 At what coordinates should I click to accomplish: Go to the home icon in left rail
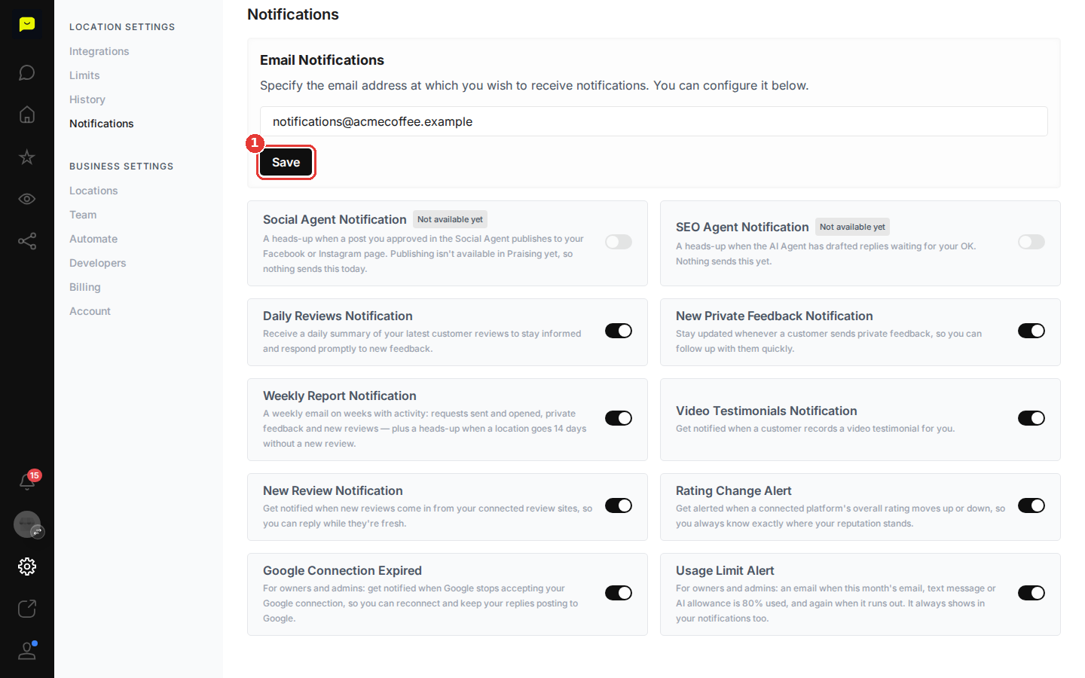click(x=27, y=115)
